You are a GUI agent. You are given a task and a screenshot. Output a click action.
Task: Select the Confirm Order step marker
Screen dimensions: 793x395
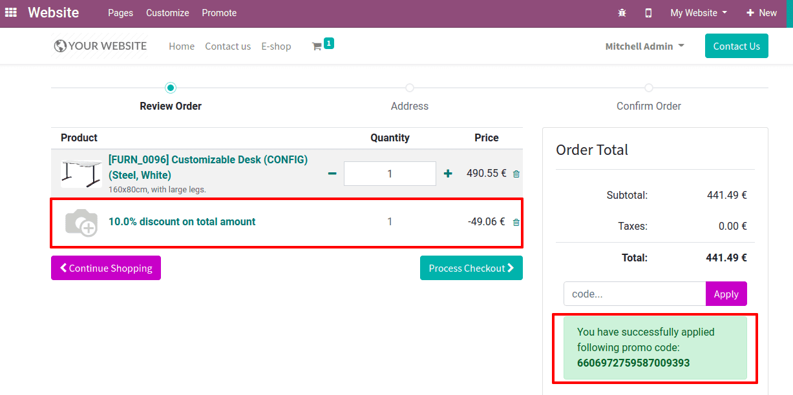[649, 88]
